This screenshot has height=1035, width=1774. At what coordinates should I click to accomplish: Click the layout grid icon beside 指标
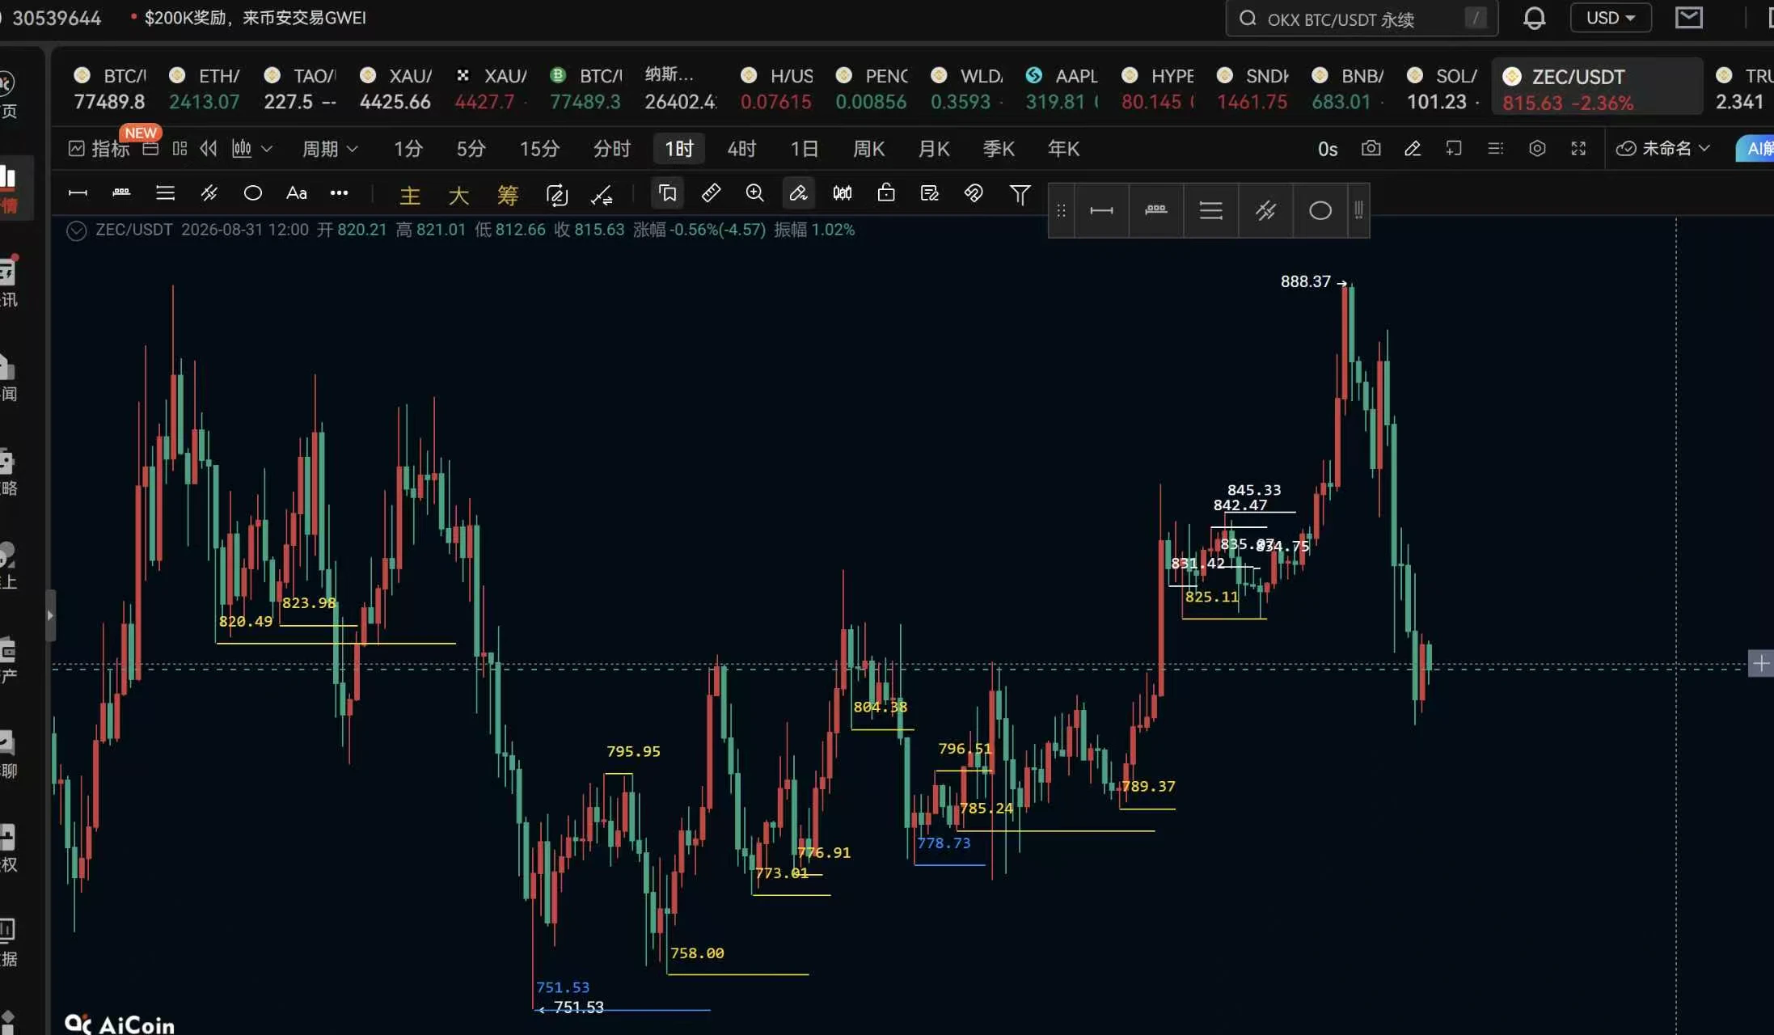click(180, 149)
